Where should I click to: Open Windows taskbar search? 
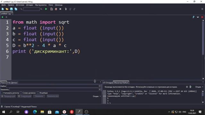[x=11, y=112]
